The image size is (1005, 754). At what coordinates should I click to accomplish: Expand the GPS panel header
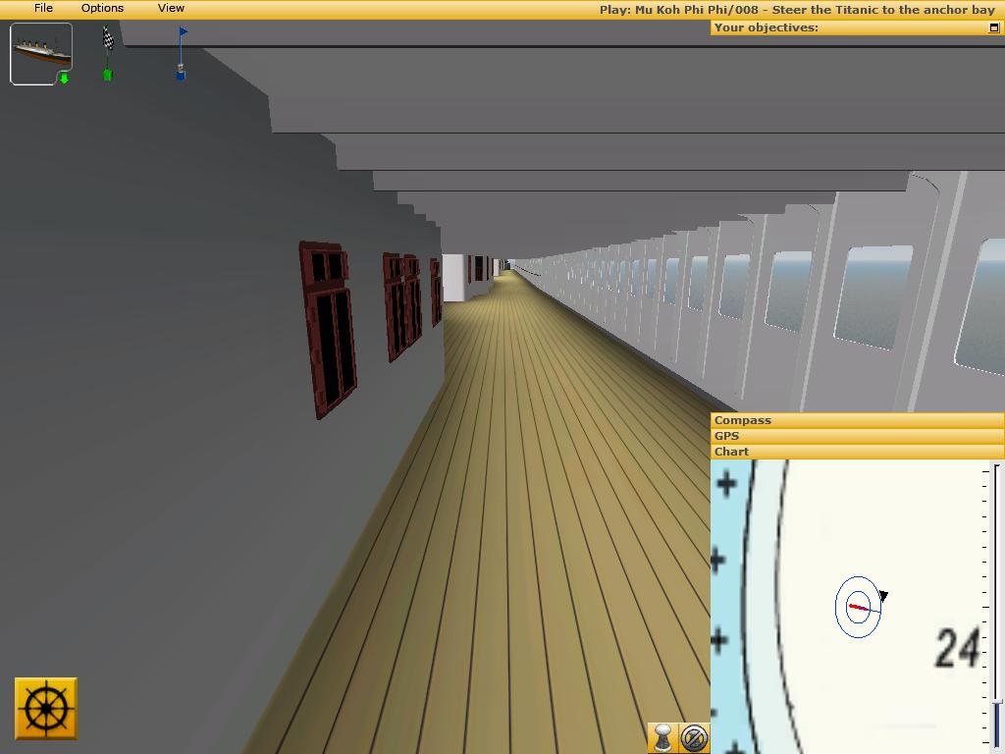coord(857,436)
